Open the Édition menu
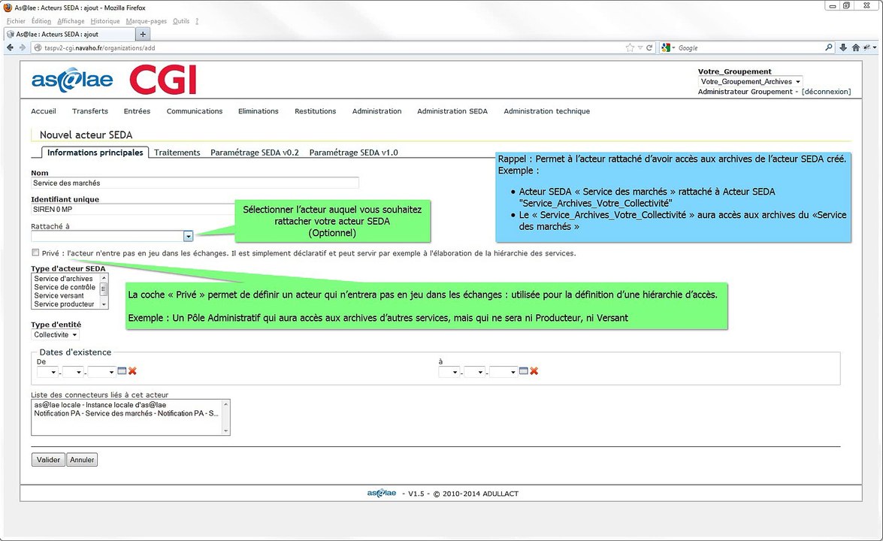The width and height of the screenshot is (883, 541). point(41,21)
